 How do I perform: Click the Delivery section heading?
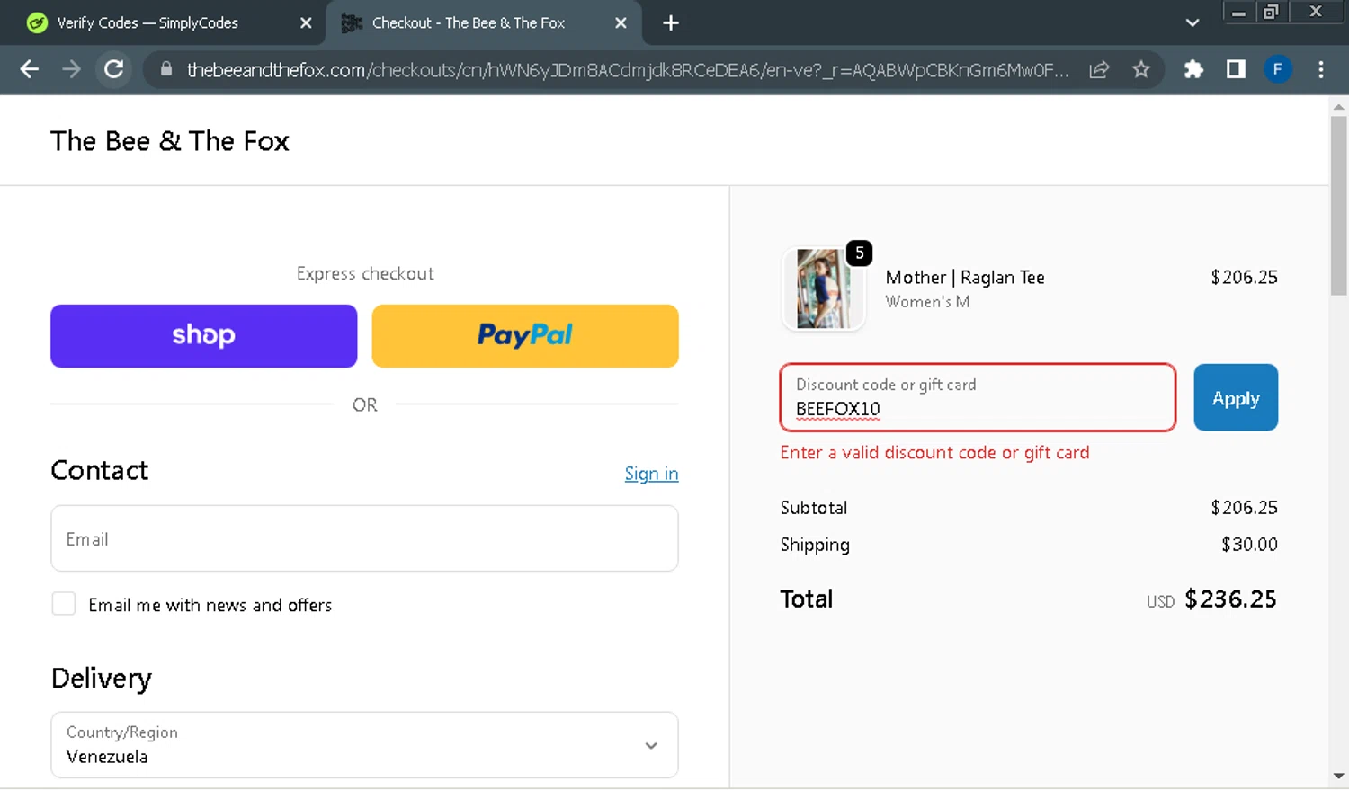102,679
